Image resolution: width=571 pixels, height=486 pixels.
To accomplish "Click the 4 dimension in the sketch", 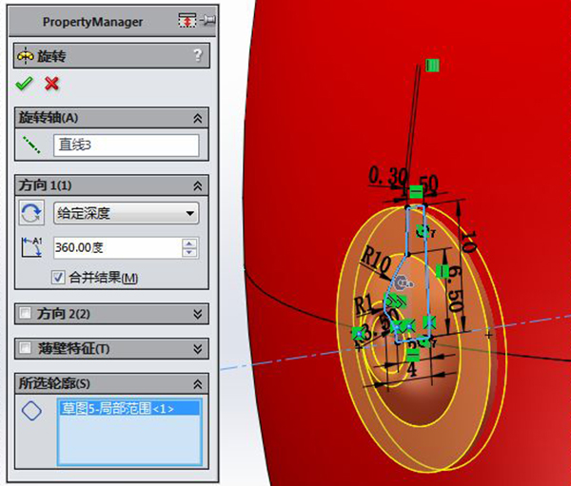I will (x=411, y=370).
